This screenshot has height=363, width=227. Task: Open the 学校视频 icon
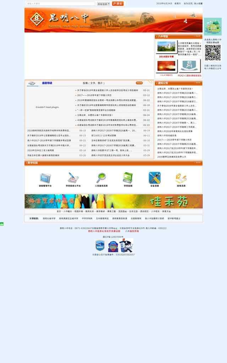coord(128,178)
